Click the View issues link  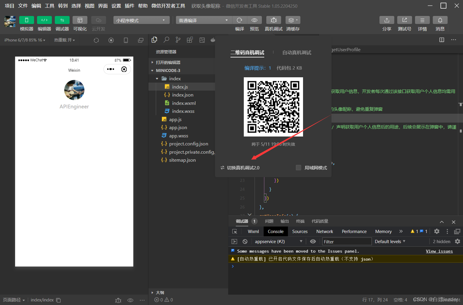click(439, 251)
